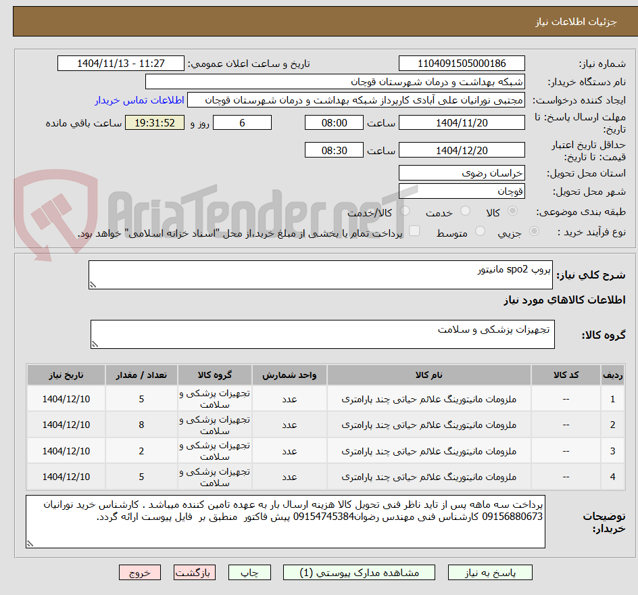Click unit عدد in row 3
Image resolution: width=638 pixels, height=595 pixels.
coord(289,451)
